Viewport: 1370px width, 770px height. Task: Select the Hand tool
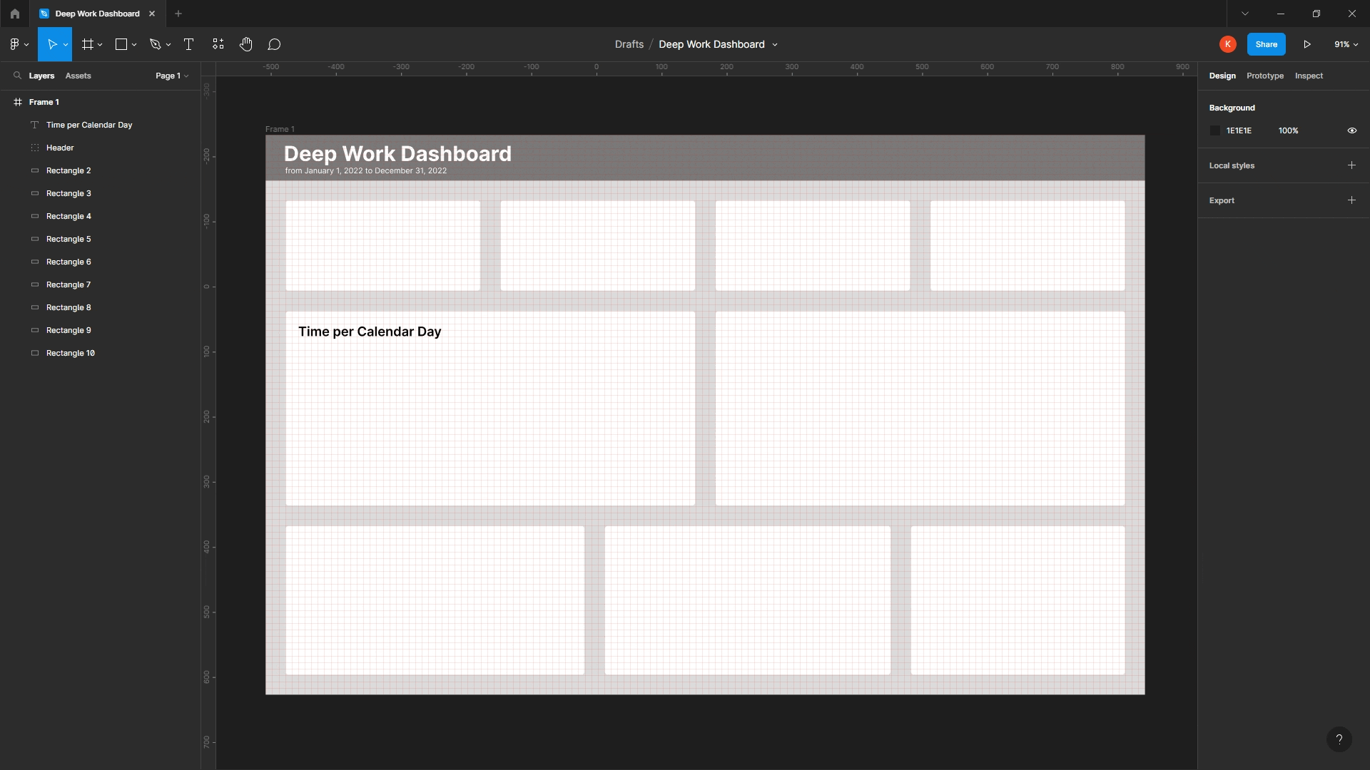tap(246, 44)
